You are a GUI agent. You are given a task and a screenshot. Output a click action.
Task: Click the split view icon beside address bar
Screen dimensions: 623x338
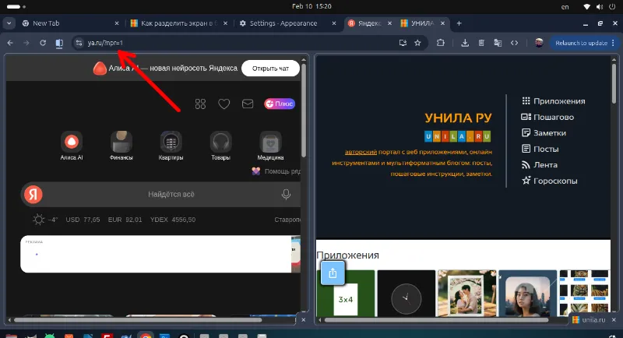(59, 43)
